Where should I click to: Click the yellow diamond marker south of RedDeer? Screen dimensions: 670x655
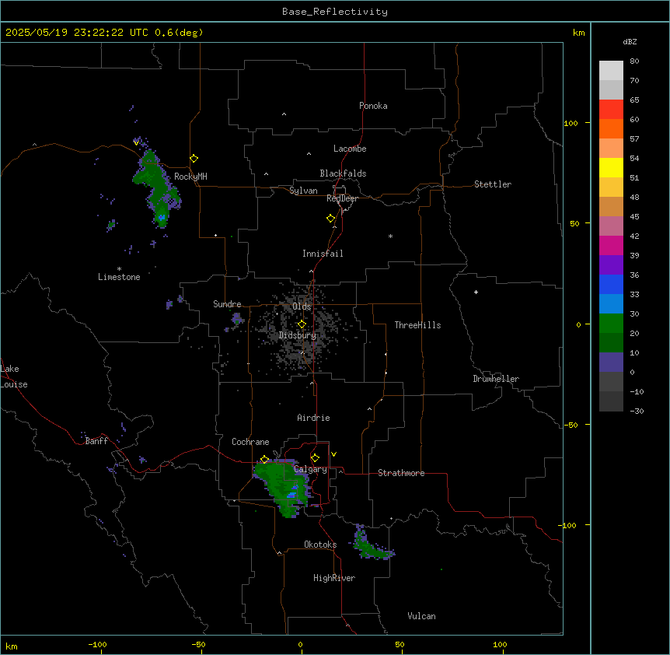[331, 219]
